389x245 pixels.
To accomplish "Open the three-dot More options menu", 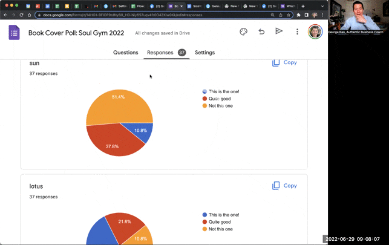I will [297, 31].
